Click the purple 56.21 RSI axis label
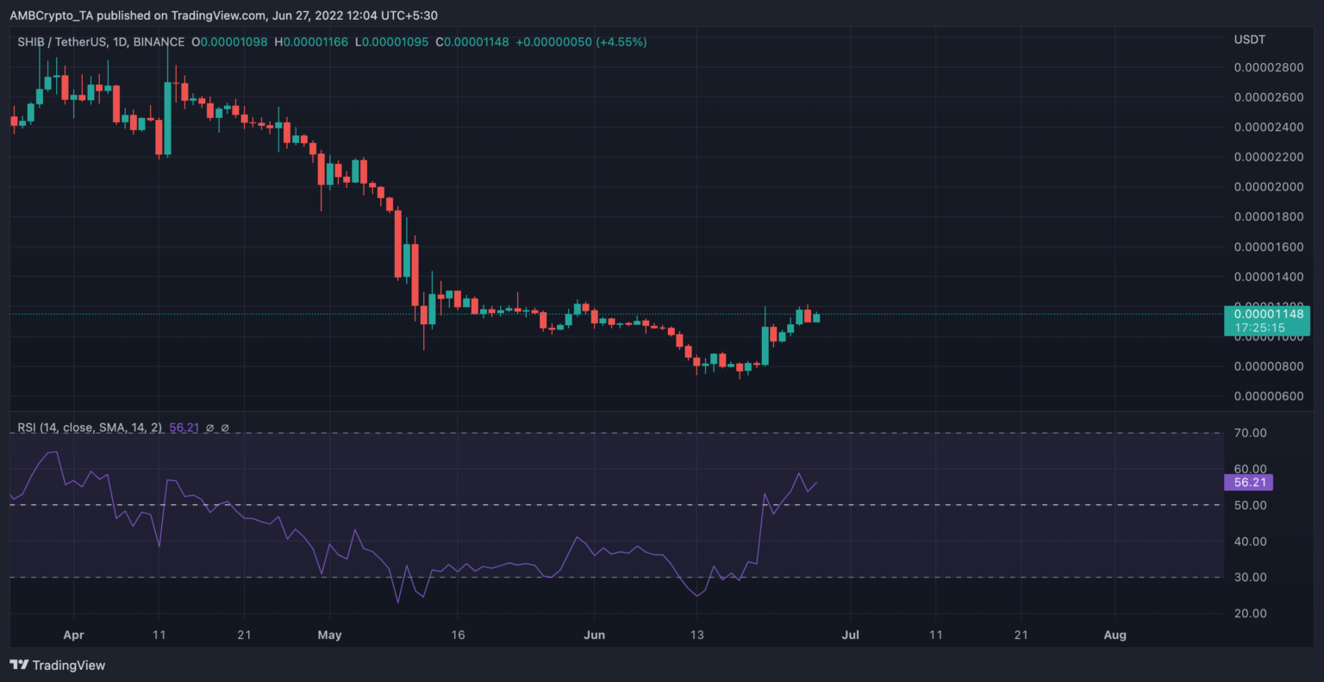 (1248, 483)
